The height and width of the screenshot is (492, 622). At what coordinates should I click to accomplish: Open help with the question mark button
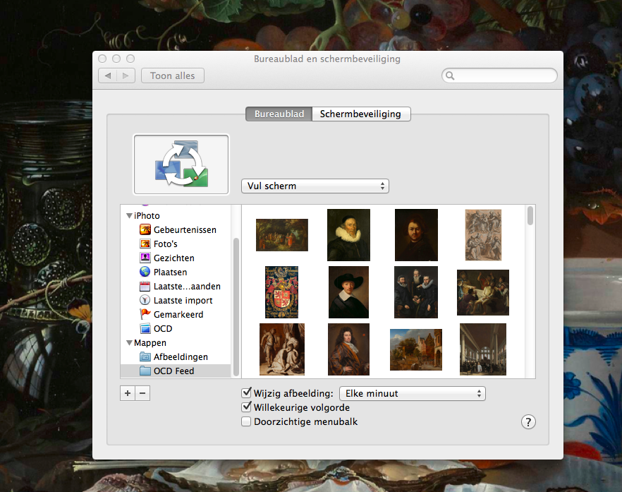[528, 421]
